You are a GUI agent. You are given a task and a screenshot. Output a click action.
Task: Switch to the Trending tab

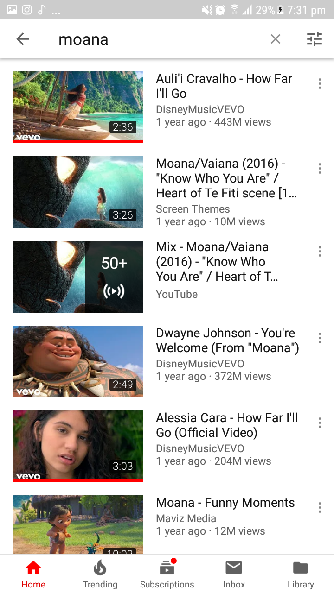click(x=100, y=574)
